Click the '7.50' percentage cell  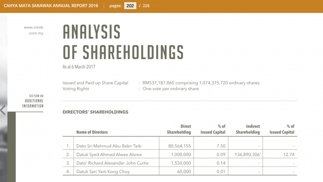click(221, 146)
